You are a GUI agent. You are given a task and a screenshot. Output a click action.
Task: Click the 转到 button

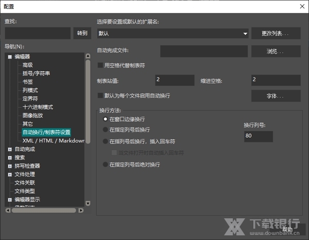82,33
